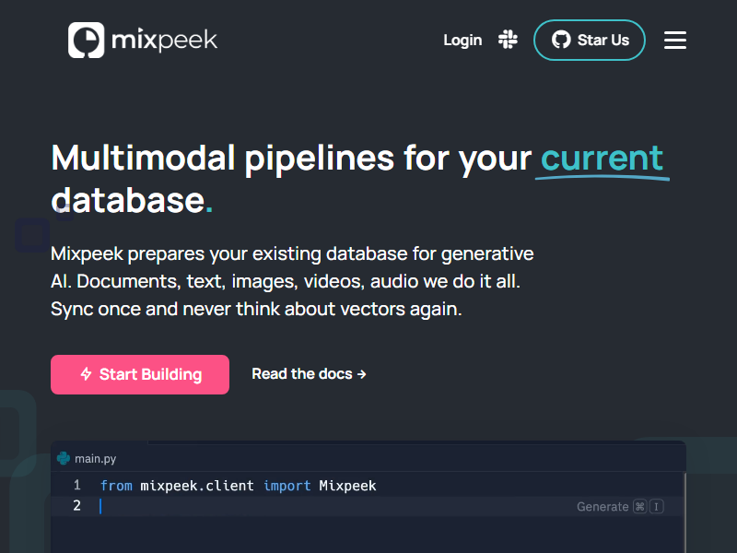Click line number 2 in the gutter
Screen dimensions: 737x553
77,506
